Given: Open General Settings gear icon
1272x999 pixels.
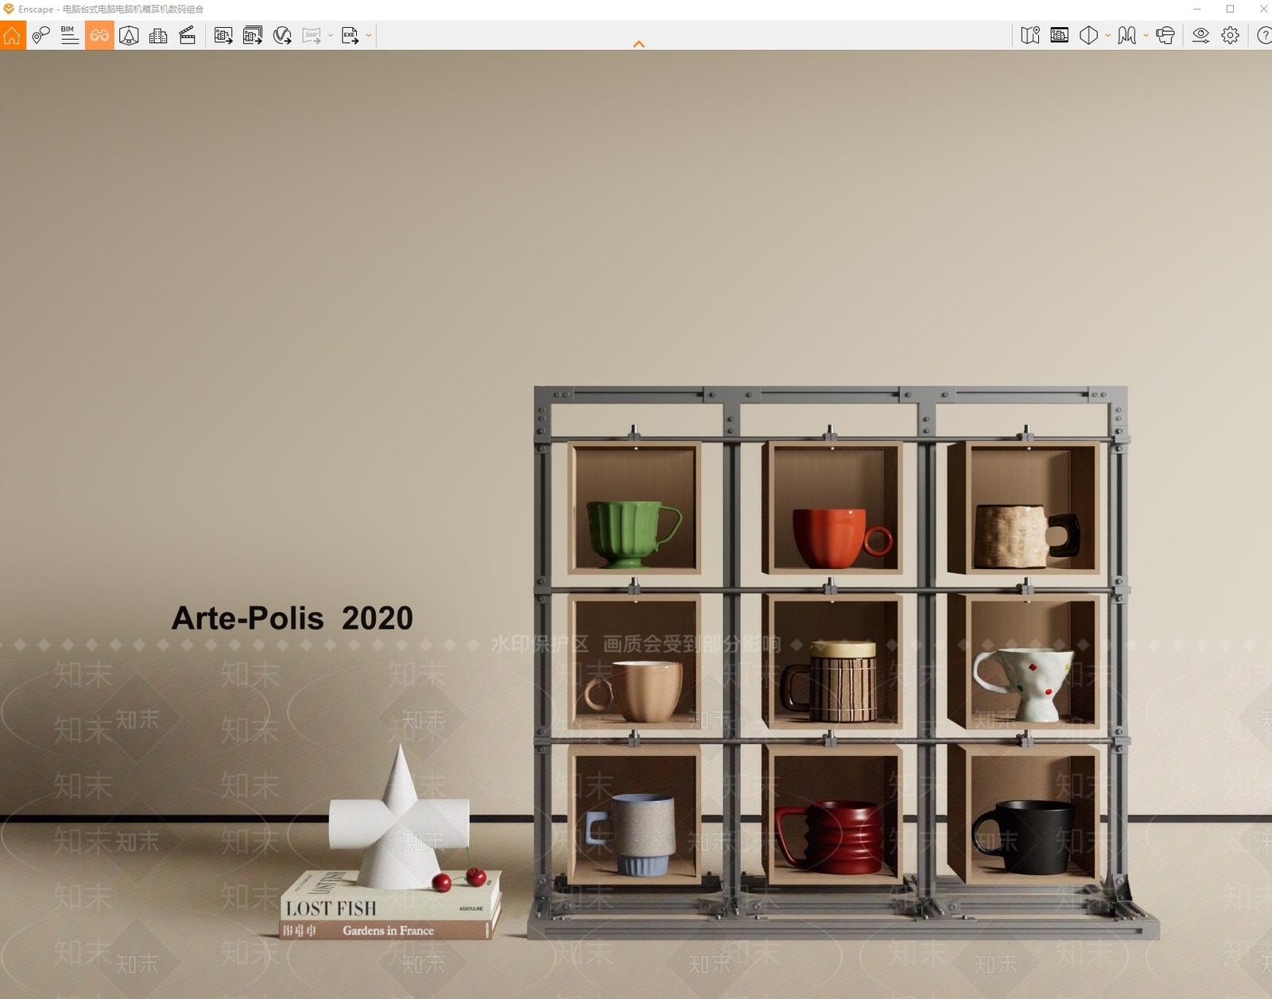Looking at the screenshot, I should (x=1230, y=36).
